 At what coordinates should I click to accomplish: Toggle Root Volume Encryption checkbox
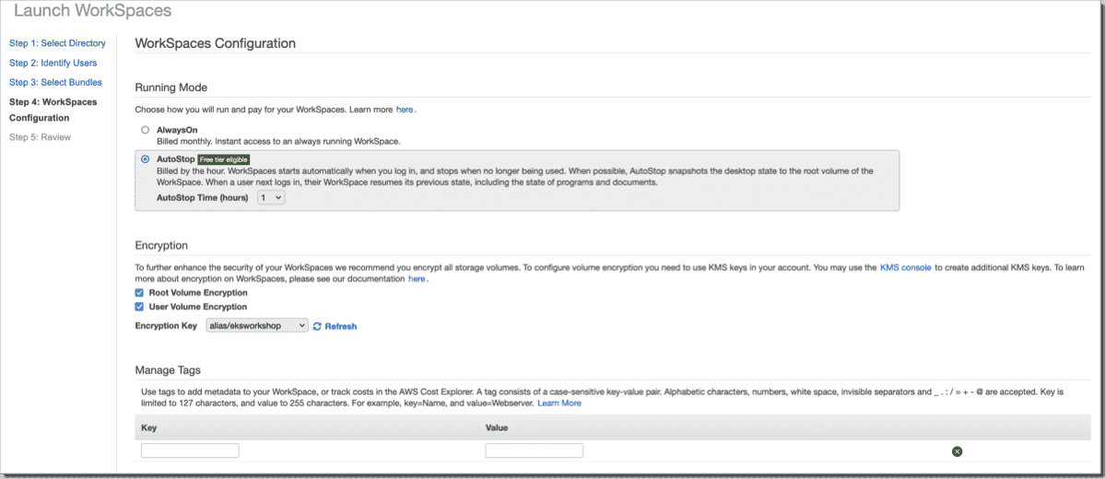pos(139,293)
